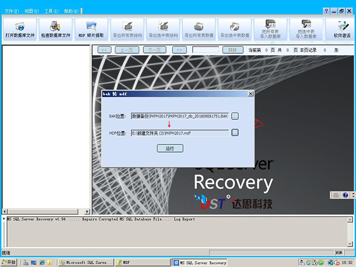Click 把选中表导入数据库 toolbar button
Image resolution: width=356 pixels, height=267 pixels.
pyautogui.click(x=306, y=29)
